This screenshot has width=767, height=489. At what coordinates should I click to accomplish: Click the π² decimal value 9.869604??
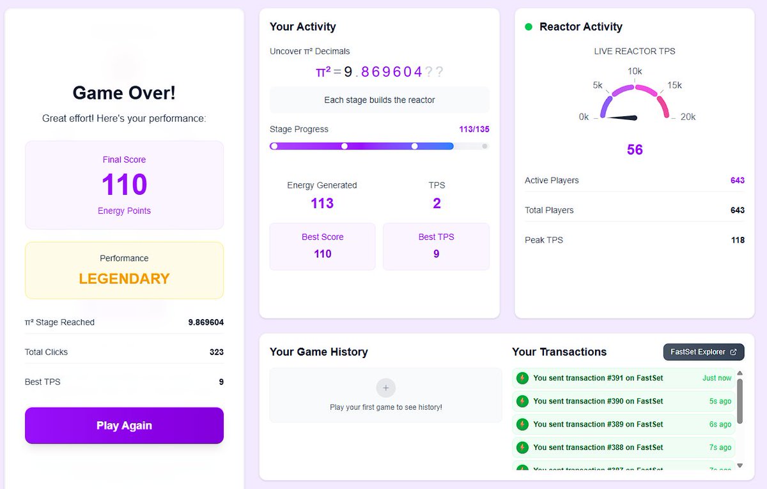tap(394, 71)
